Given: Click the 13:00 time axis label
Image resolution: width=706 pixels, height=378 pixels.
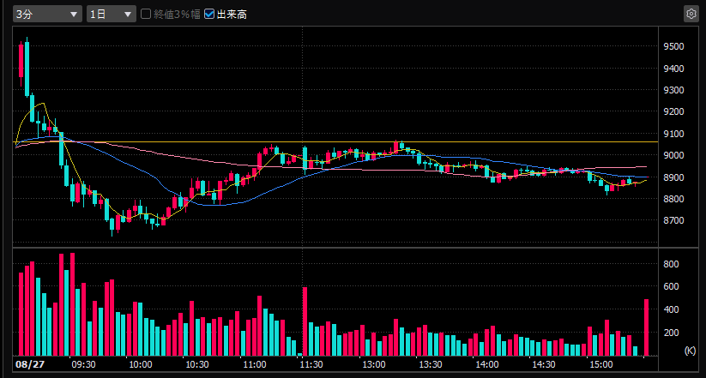Looking at the screenshot, I should 374,363.
